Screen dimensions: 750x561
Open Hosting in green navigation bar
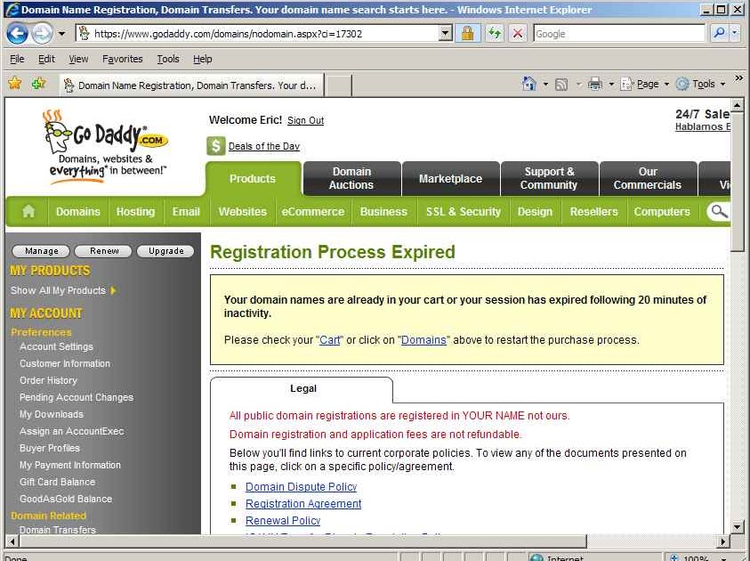[136, 212]
